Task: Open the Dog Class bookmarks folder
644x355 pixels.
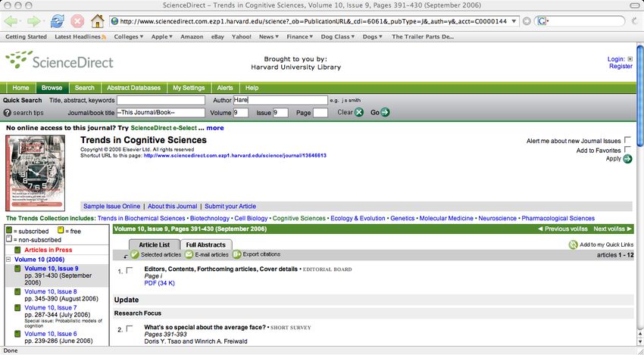Action: pos(338,37)
